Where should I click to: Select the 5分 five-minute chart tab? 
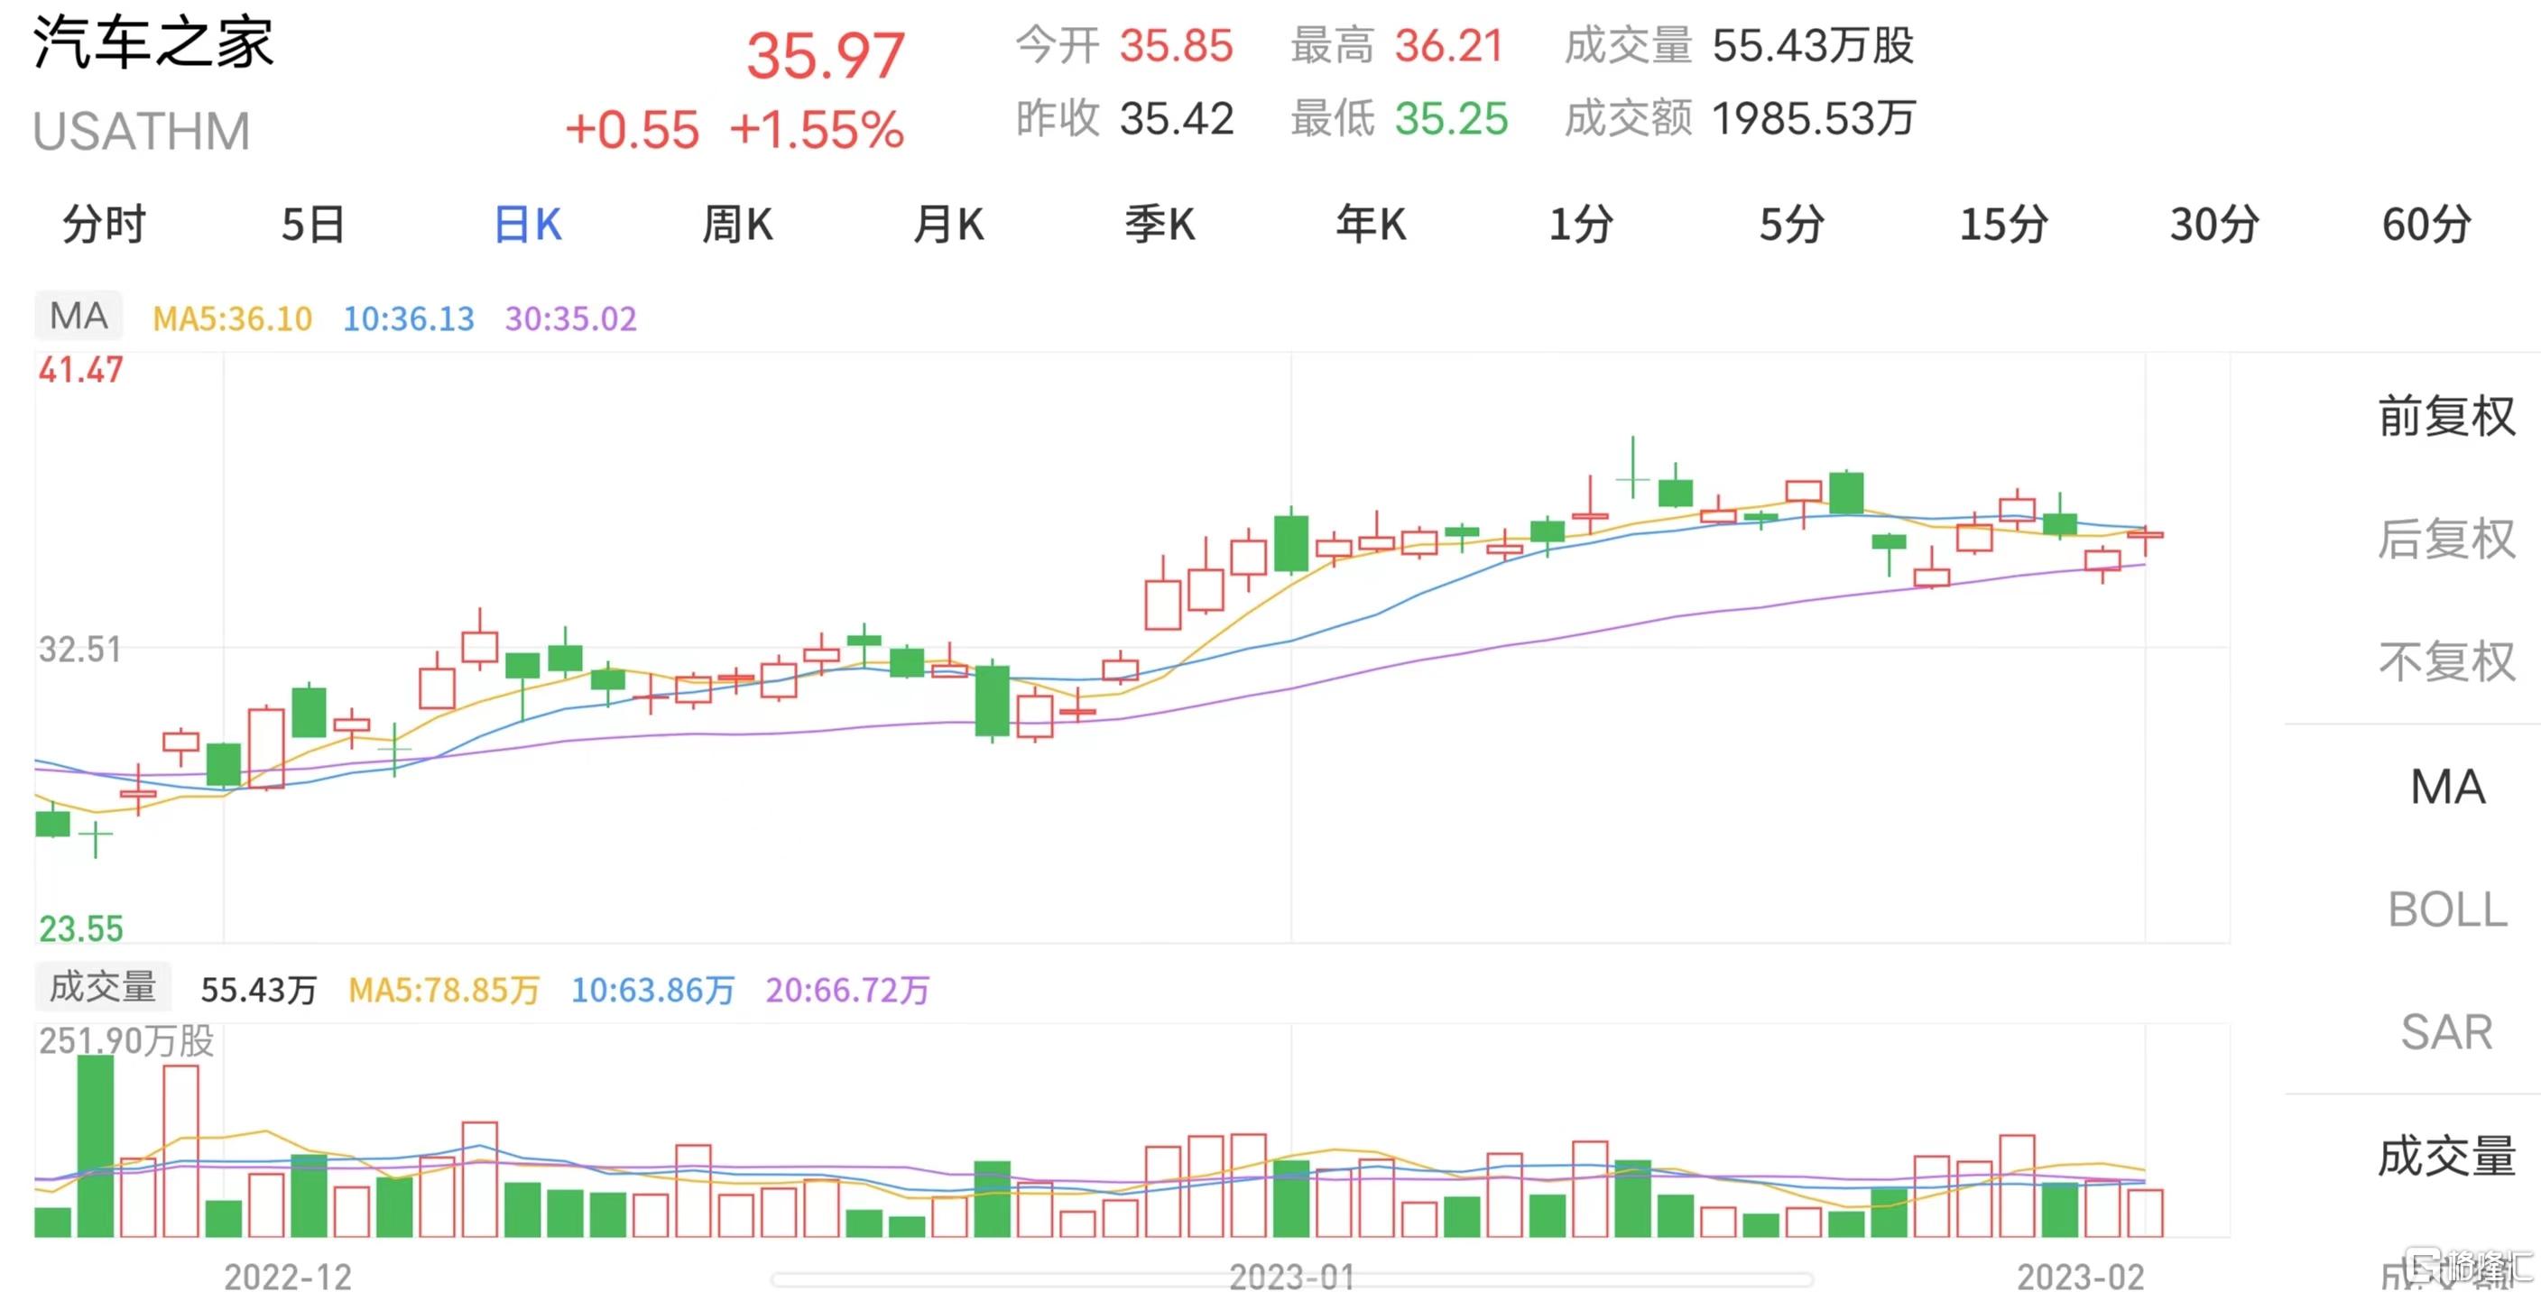pos(1792,225)
